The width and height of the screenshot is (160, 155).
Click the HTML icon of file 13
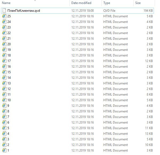[x=4, y=83]
